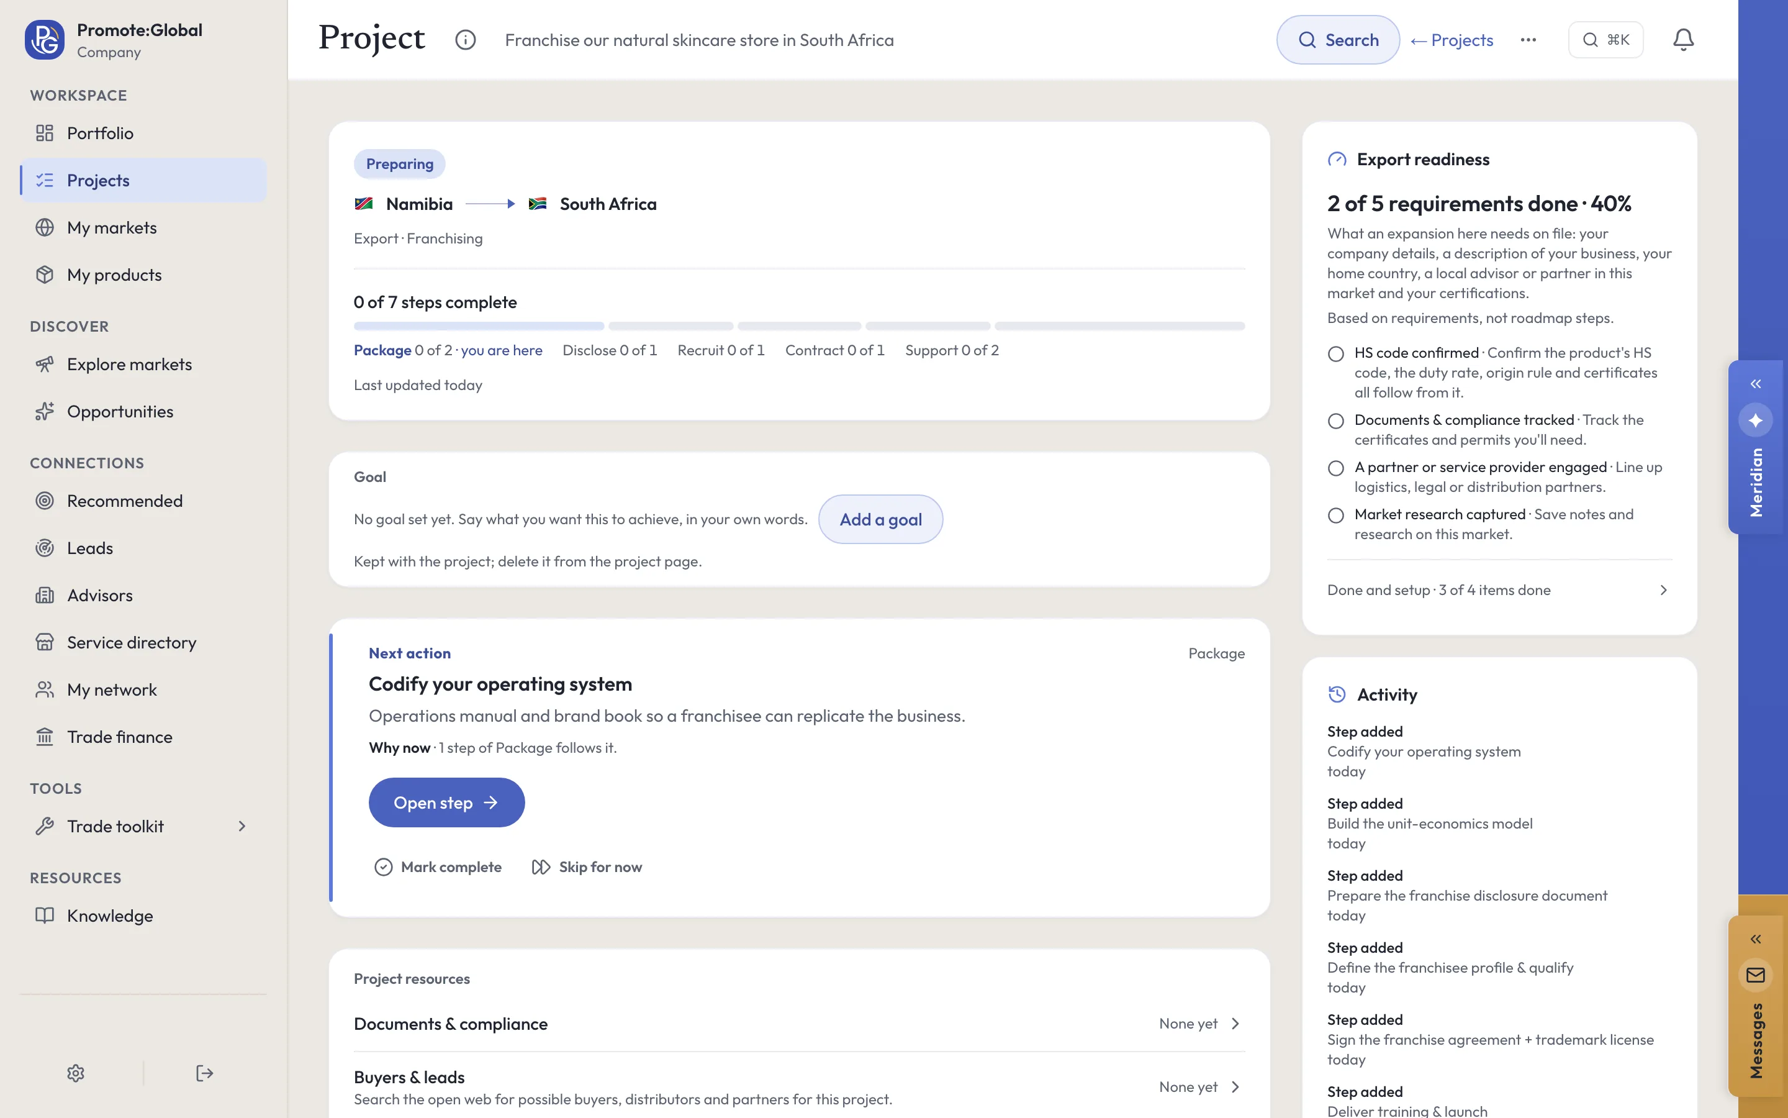Tick Documents & compliance tracked requirement circle
The height and width of the screenshot is (1118, 1788).
click(1336, 422)
